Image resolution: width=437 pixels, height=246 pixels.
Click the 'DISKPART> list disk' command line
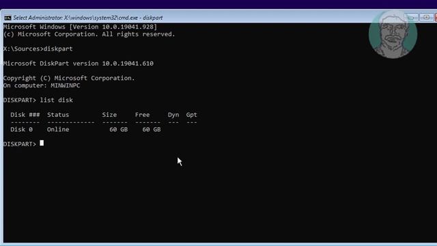tap(38, 100)
